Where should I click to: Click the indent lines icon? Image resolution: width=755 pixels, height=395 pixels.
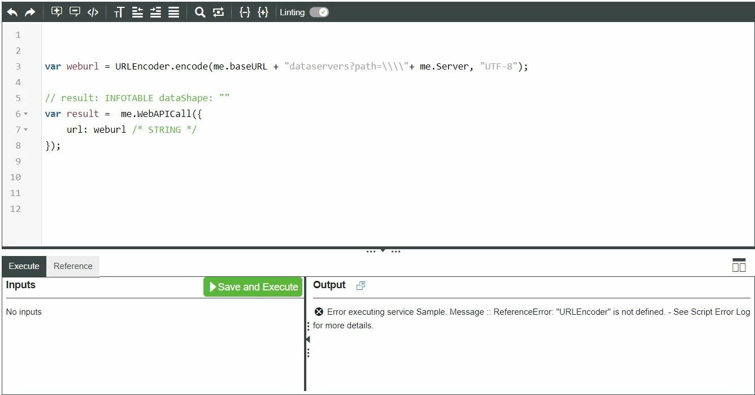(x=155, y=12)
